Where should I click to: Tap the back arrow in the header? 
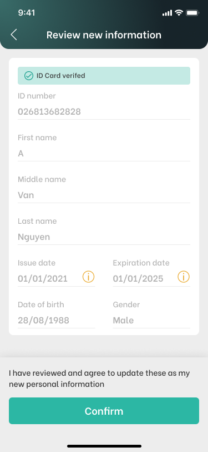tap(14, 35)
